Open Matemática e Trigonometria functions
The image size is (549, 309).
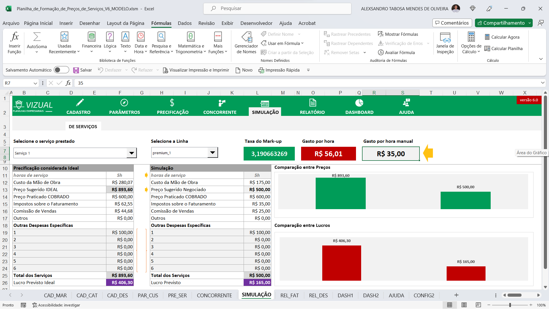(x=191, y=43)
